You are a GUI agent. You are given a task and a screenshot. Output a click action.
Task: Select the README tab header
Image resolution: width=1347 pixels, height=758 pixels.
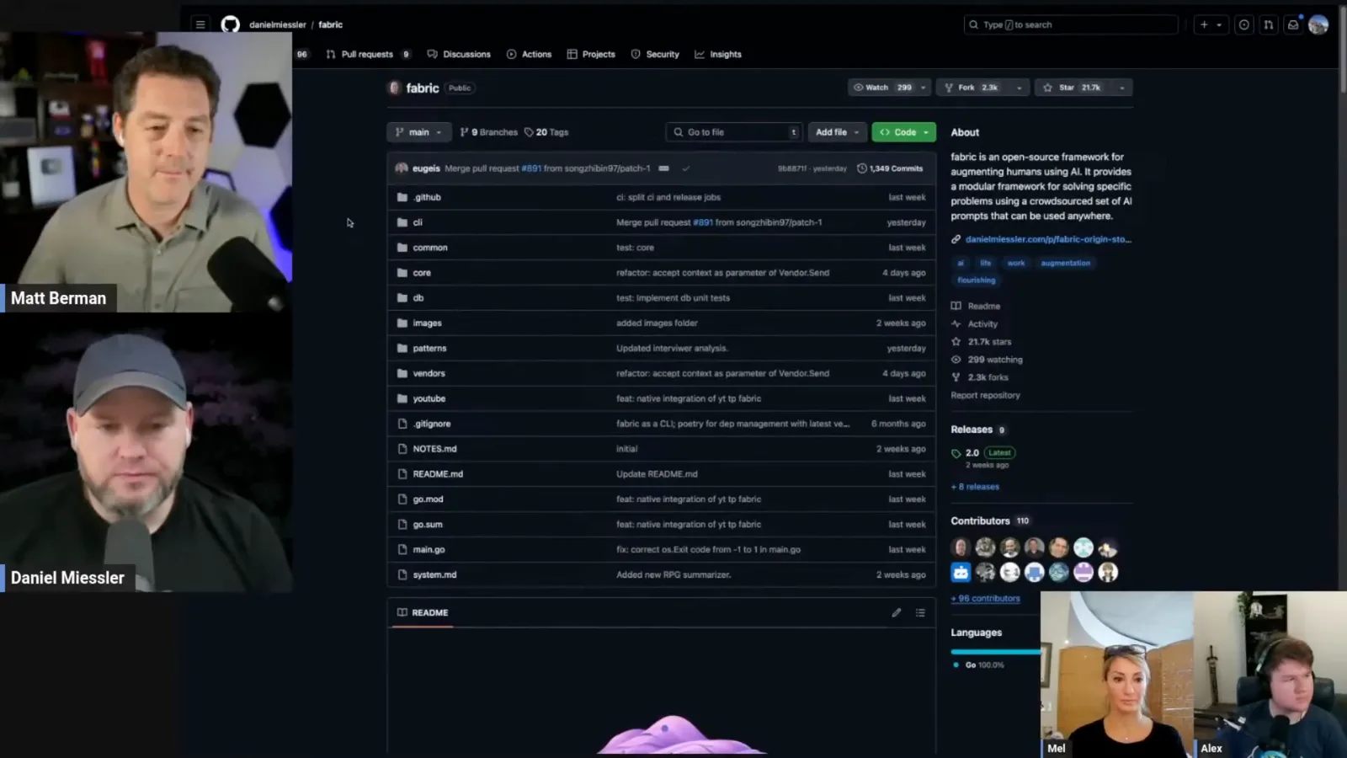point(423,612)
